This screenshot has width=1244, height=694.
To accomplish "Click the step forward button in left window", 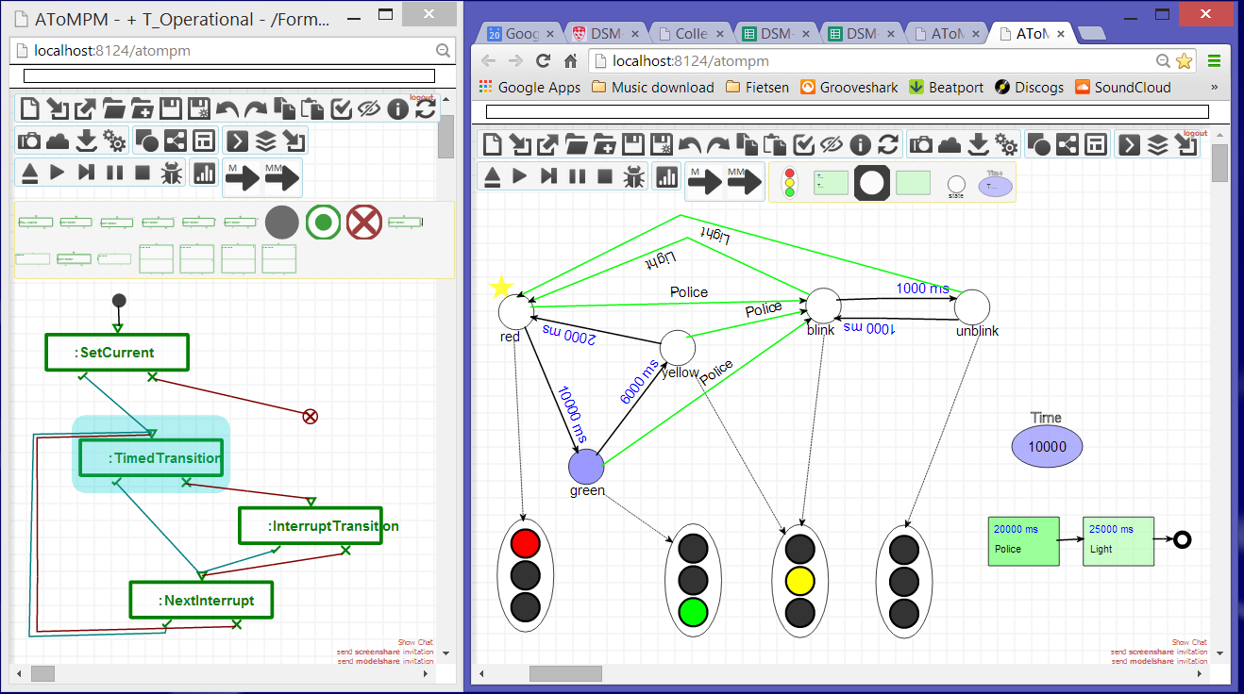I will (86, 173).
